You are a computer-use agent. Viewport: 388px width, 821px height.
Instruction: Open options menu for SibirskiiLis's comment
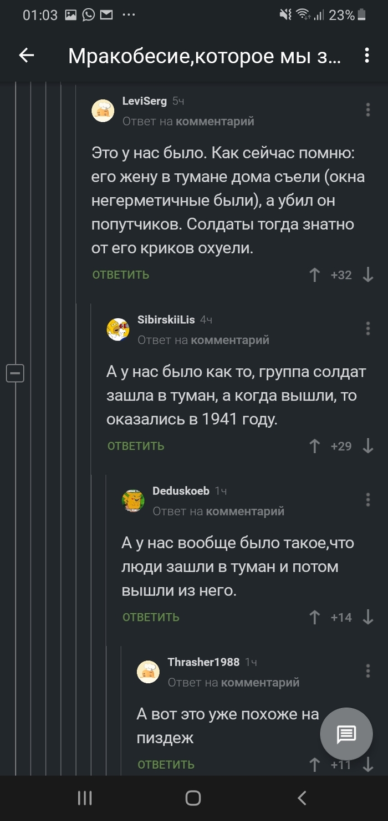click(x=367, y=329)
